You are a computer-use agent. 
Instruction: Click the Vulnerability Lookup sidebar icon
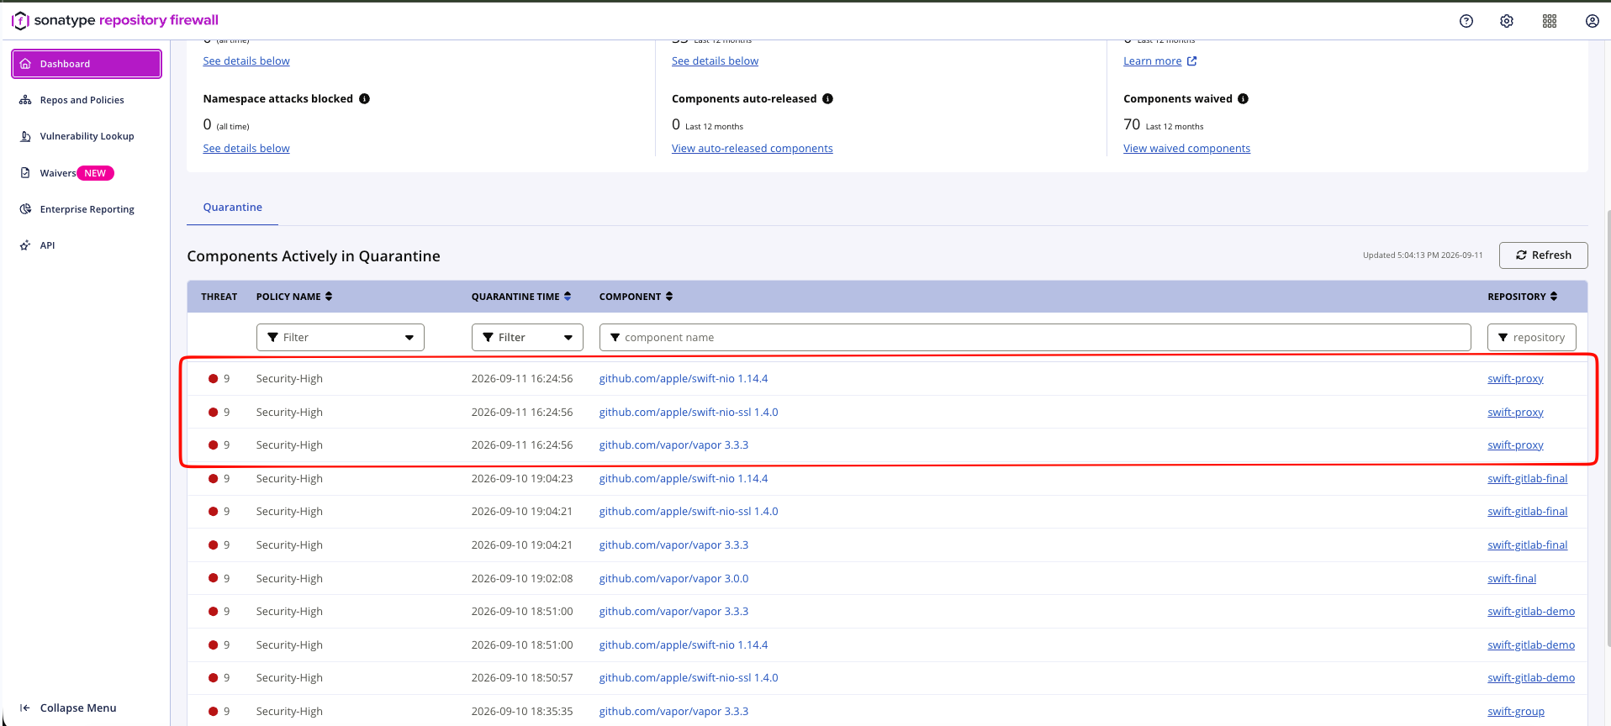(x=25, y=136)
